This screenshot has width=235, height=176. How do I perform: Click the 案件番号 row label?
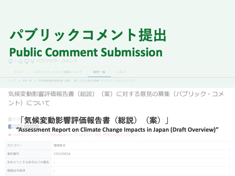[x=13, y=154]
